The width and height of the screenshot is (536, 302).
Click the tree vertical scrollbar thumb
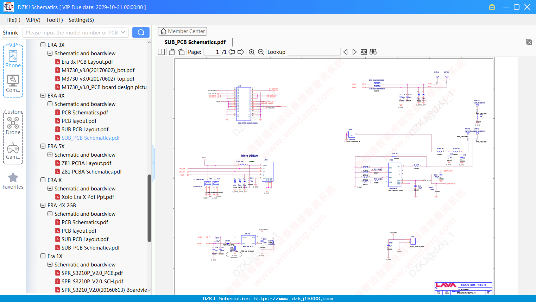(149, 208)
